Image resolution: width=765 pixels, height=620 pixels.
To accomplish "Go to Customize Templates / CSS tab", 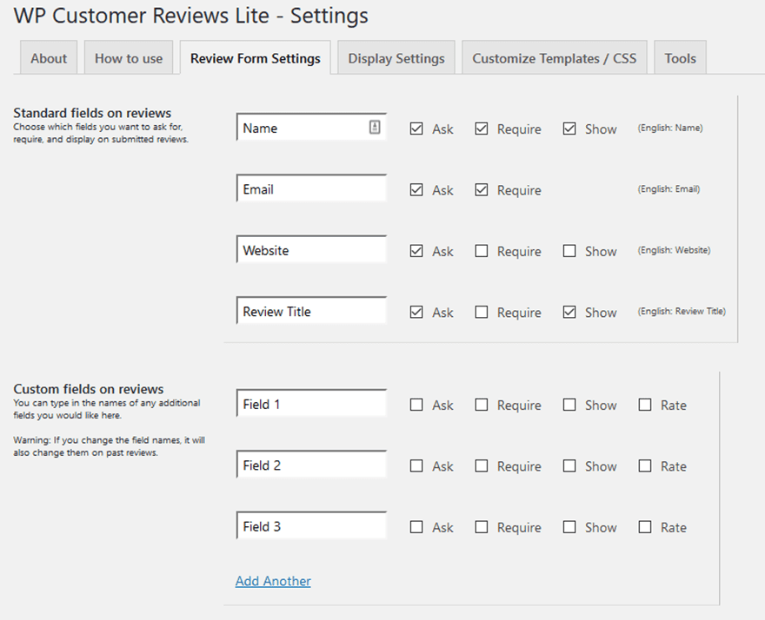I will coord(555,58).
